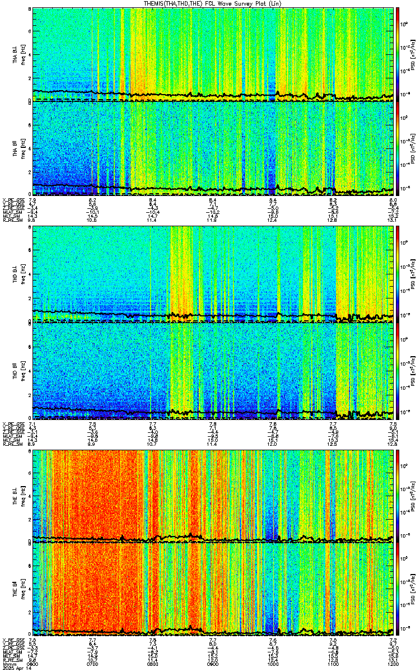Click the THEMIS FGL Wave Survey Plot title
The width and height of the screenshot is (420, 672).
(213, 3)
